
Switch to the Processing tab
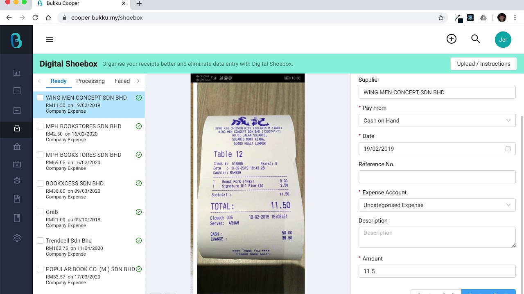point(90,81)
